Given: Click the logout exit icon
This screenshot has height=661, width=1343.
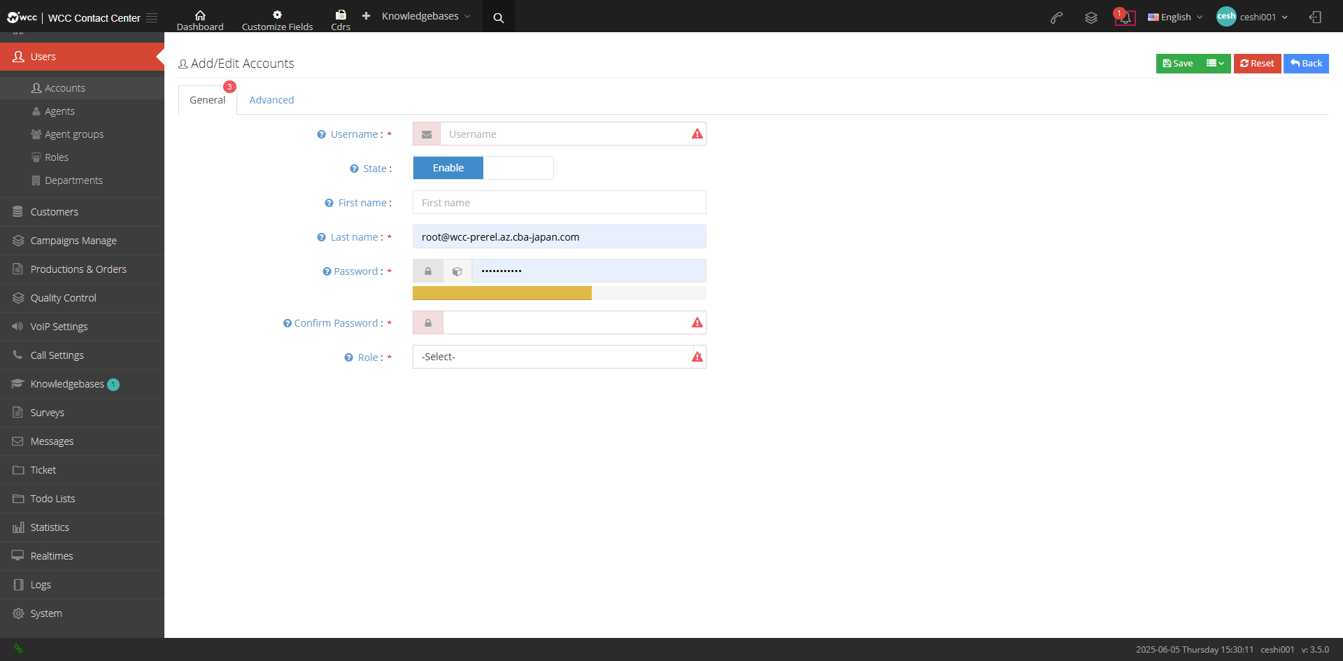Looking at the screenshot, I should click(1315, 17).
